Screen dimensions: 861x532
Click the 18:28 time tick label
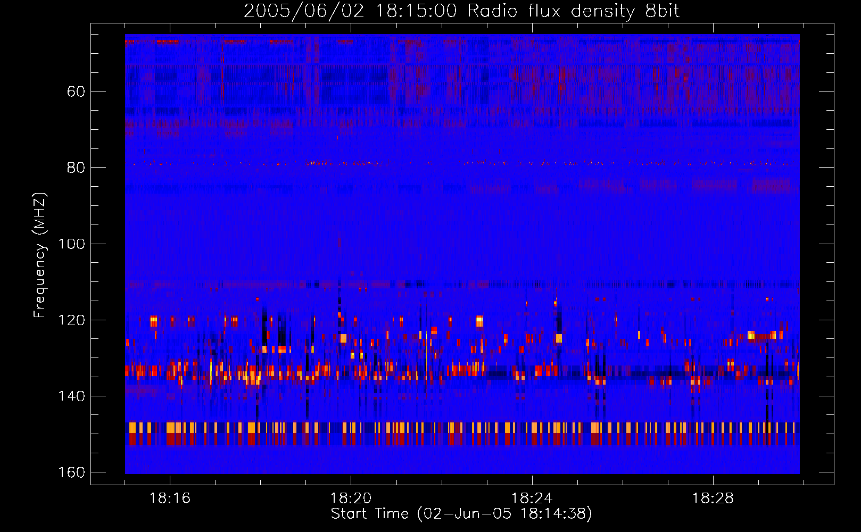point(713,498)
